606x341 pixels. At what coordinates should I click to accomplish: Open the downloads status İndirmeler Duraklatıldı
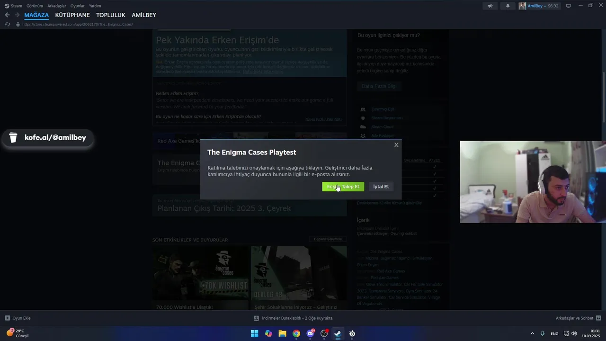(x=293, y=318)
